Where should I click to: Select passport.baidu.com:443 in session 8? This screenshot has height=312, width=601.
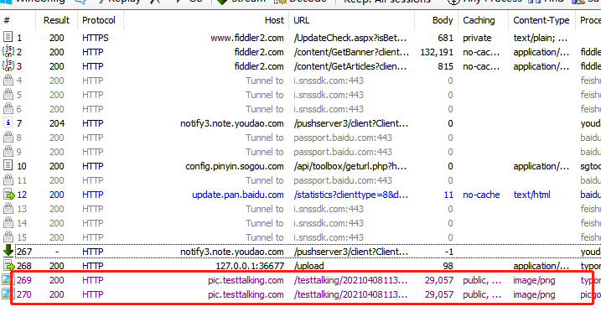[x=343, y=138]
